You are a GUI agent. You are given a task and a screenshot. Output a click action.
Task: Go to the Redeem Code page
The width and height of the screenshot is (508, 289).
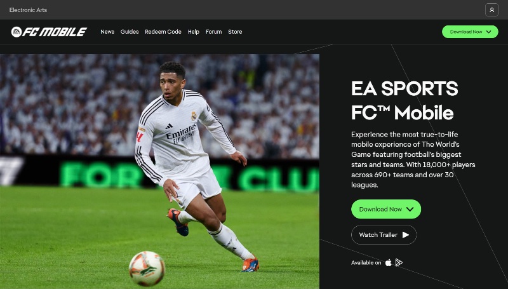tap(163, 32)
